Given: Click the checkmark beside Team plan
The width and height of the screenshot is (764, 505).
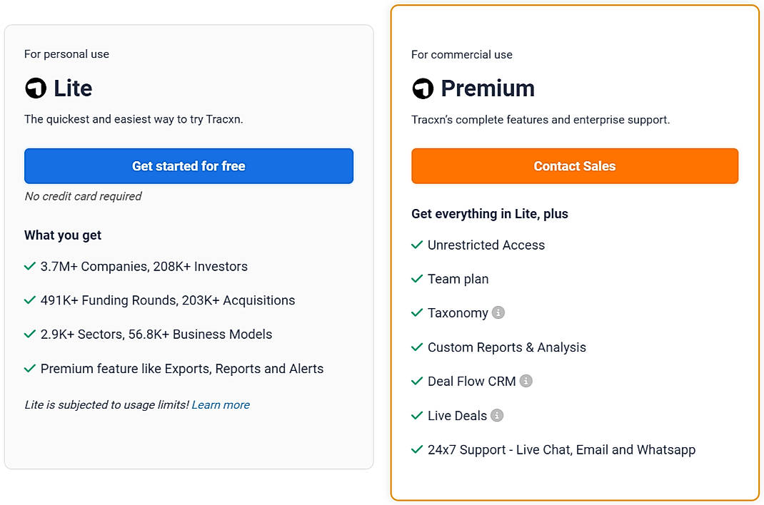Looking at the screenshot, I should pyautogui.click(x=417, y=279).
